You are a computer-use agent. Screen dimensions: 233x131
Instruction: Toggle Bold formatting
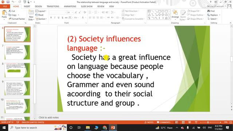pos(51,18)
